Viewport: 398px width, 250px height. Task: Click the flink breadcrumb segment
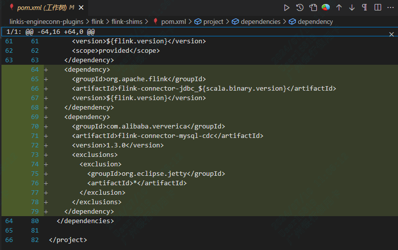click(x=98, y=22)
